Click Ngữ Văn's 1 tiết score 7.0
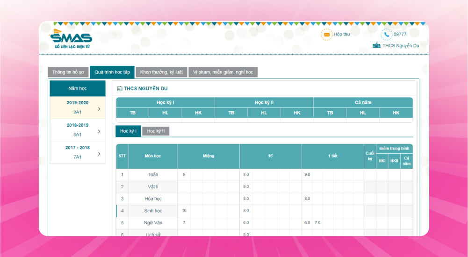This screenshot has height=257, width=468. 317,223
